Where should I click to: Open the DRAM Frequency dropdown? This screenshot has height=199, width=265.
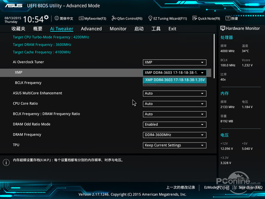(174, 135)
